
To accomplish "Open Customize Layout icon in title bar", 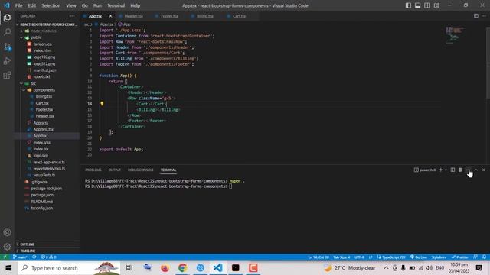I will (436, 5).
